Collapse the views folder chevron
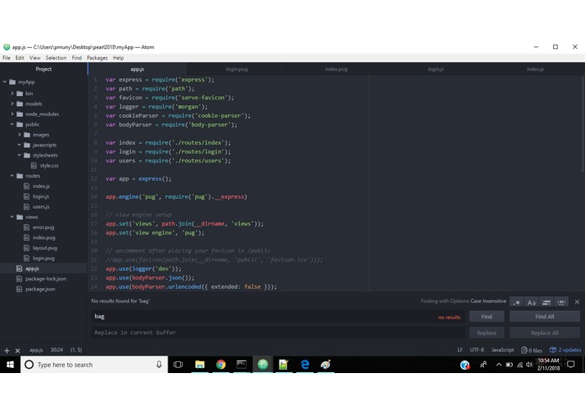Image resolution: width=585 pixels, height=416 pixels. tap(13, 216)
